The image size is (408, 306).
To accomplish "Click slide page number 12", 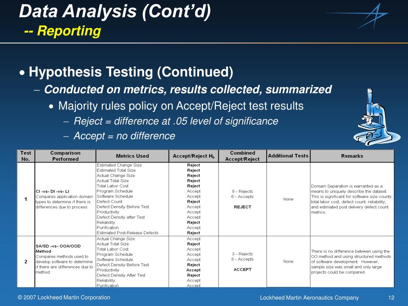I will (391, 298).
